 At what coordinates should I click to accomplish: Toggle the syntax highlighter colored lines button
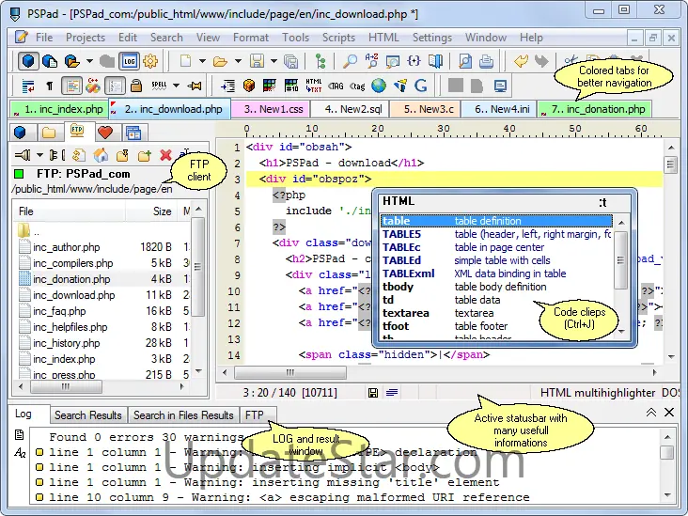point(71,86)
